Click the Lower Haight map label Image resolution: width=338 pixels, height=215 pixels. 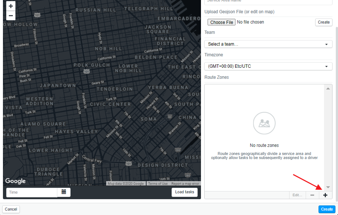(x=51, y=151)
